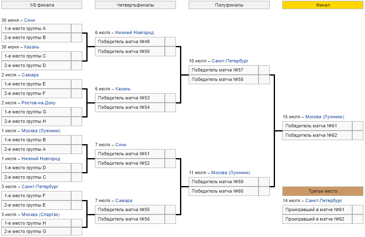The width and height of the screenshot is (365, 237).
Task: Click the 1-е место группы F cell
Action: pos(36,196)
